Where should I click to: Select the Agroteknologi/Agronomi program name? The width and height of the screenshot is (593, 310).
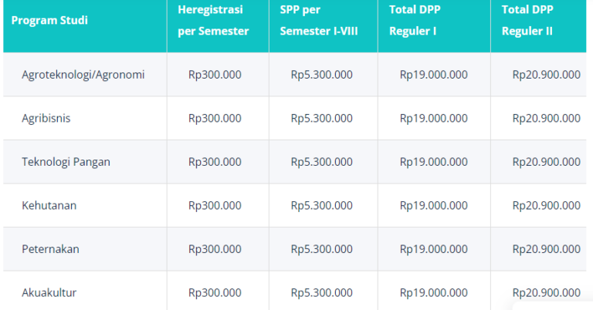pos(83,75)
